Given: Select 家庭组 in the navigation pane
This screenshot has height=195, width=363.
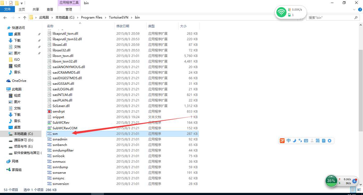Looking at the screenshot, I should (17, 170).
